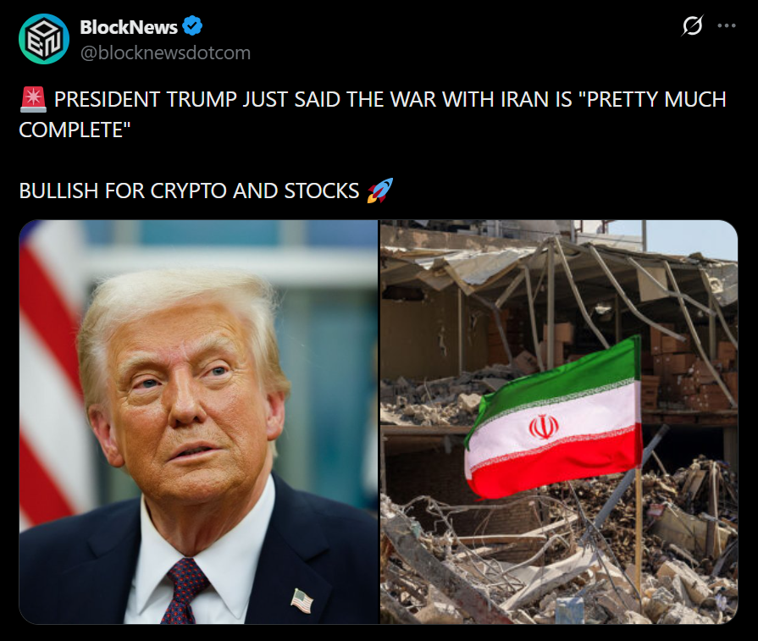
Task: Open the @blocknewsdotcom handle link
Action: (x=165, y=52)
